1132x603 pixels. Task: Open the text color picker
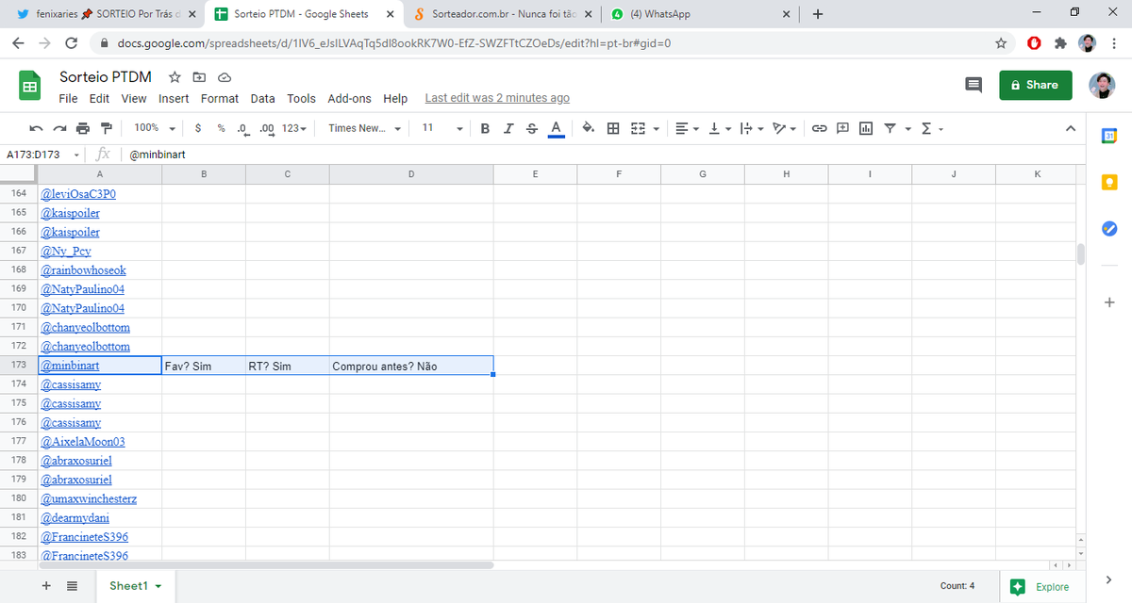[556, 129]
